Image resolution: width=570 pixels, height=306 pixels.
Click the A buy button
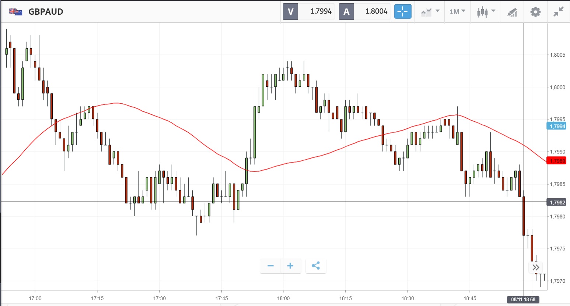click(x=346, y=12)
